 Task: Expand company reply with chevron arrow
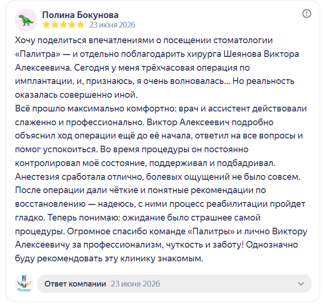tap(301, 284)
